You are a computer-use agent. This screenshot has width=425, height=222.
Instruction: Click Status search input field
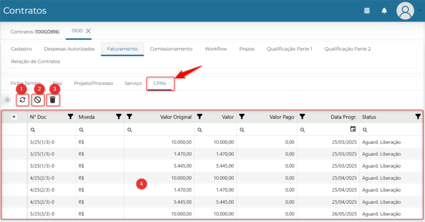391,130
